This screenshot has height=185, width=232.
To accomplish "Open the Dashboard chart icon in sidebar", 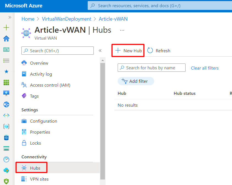I will 6,49.
